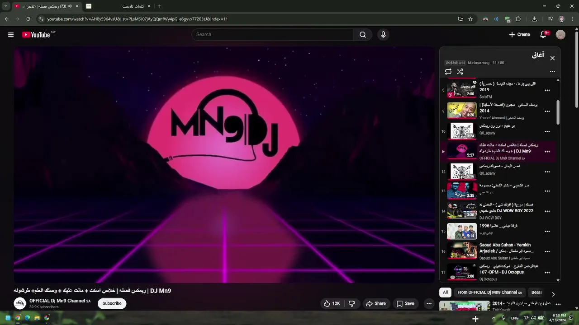Dislike the video
The width and height of the screenshot is (579, 325).
coord(351,304)
